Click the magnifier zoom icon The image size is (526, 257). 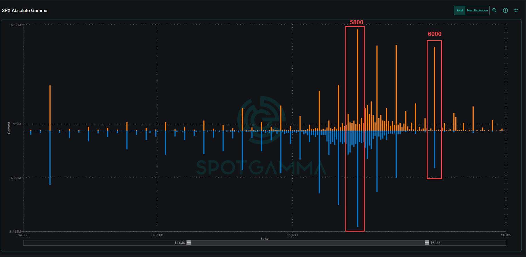coord(495,10)
